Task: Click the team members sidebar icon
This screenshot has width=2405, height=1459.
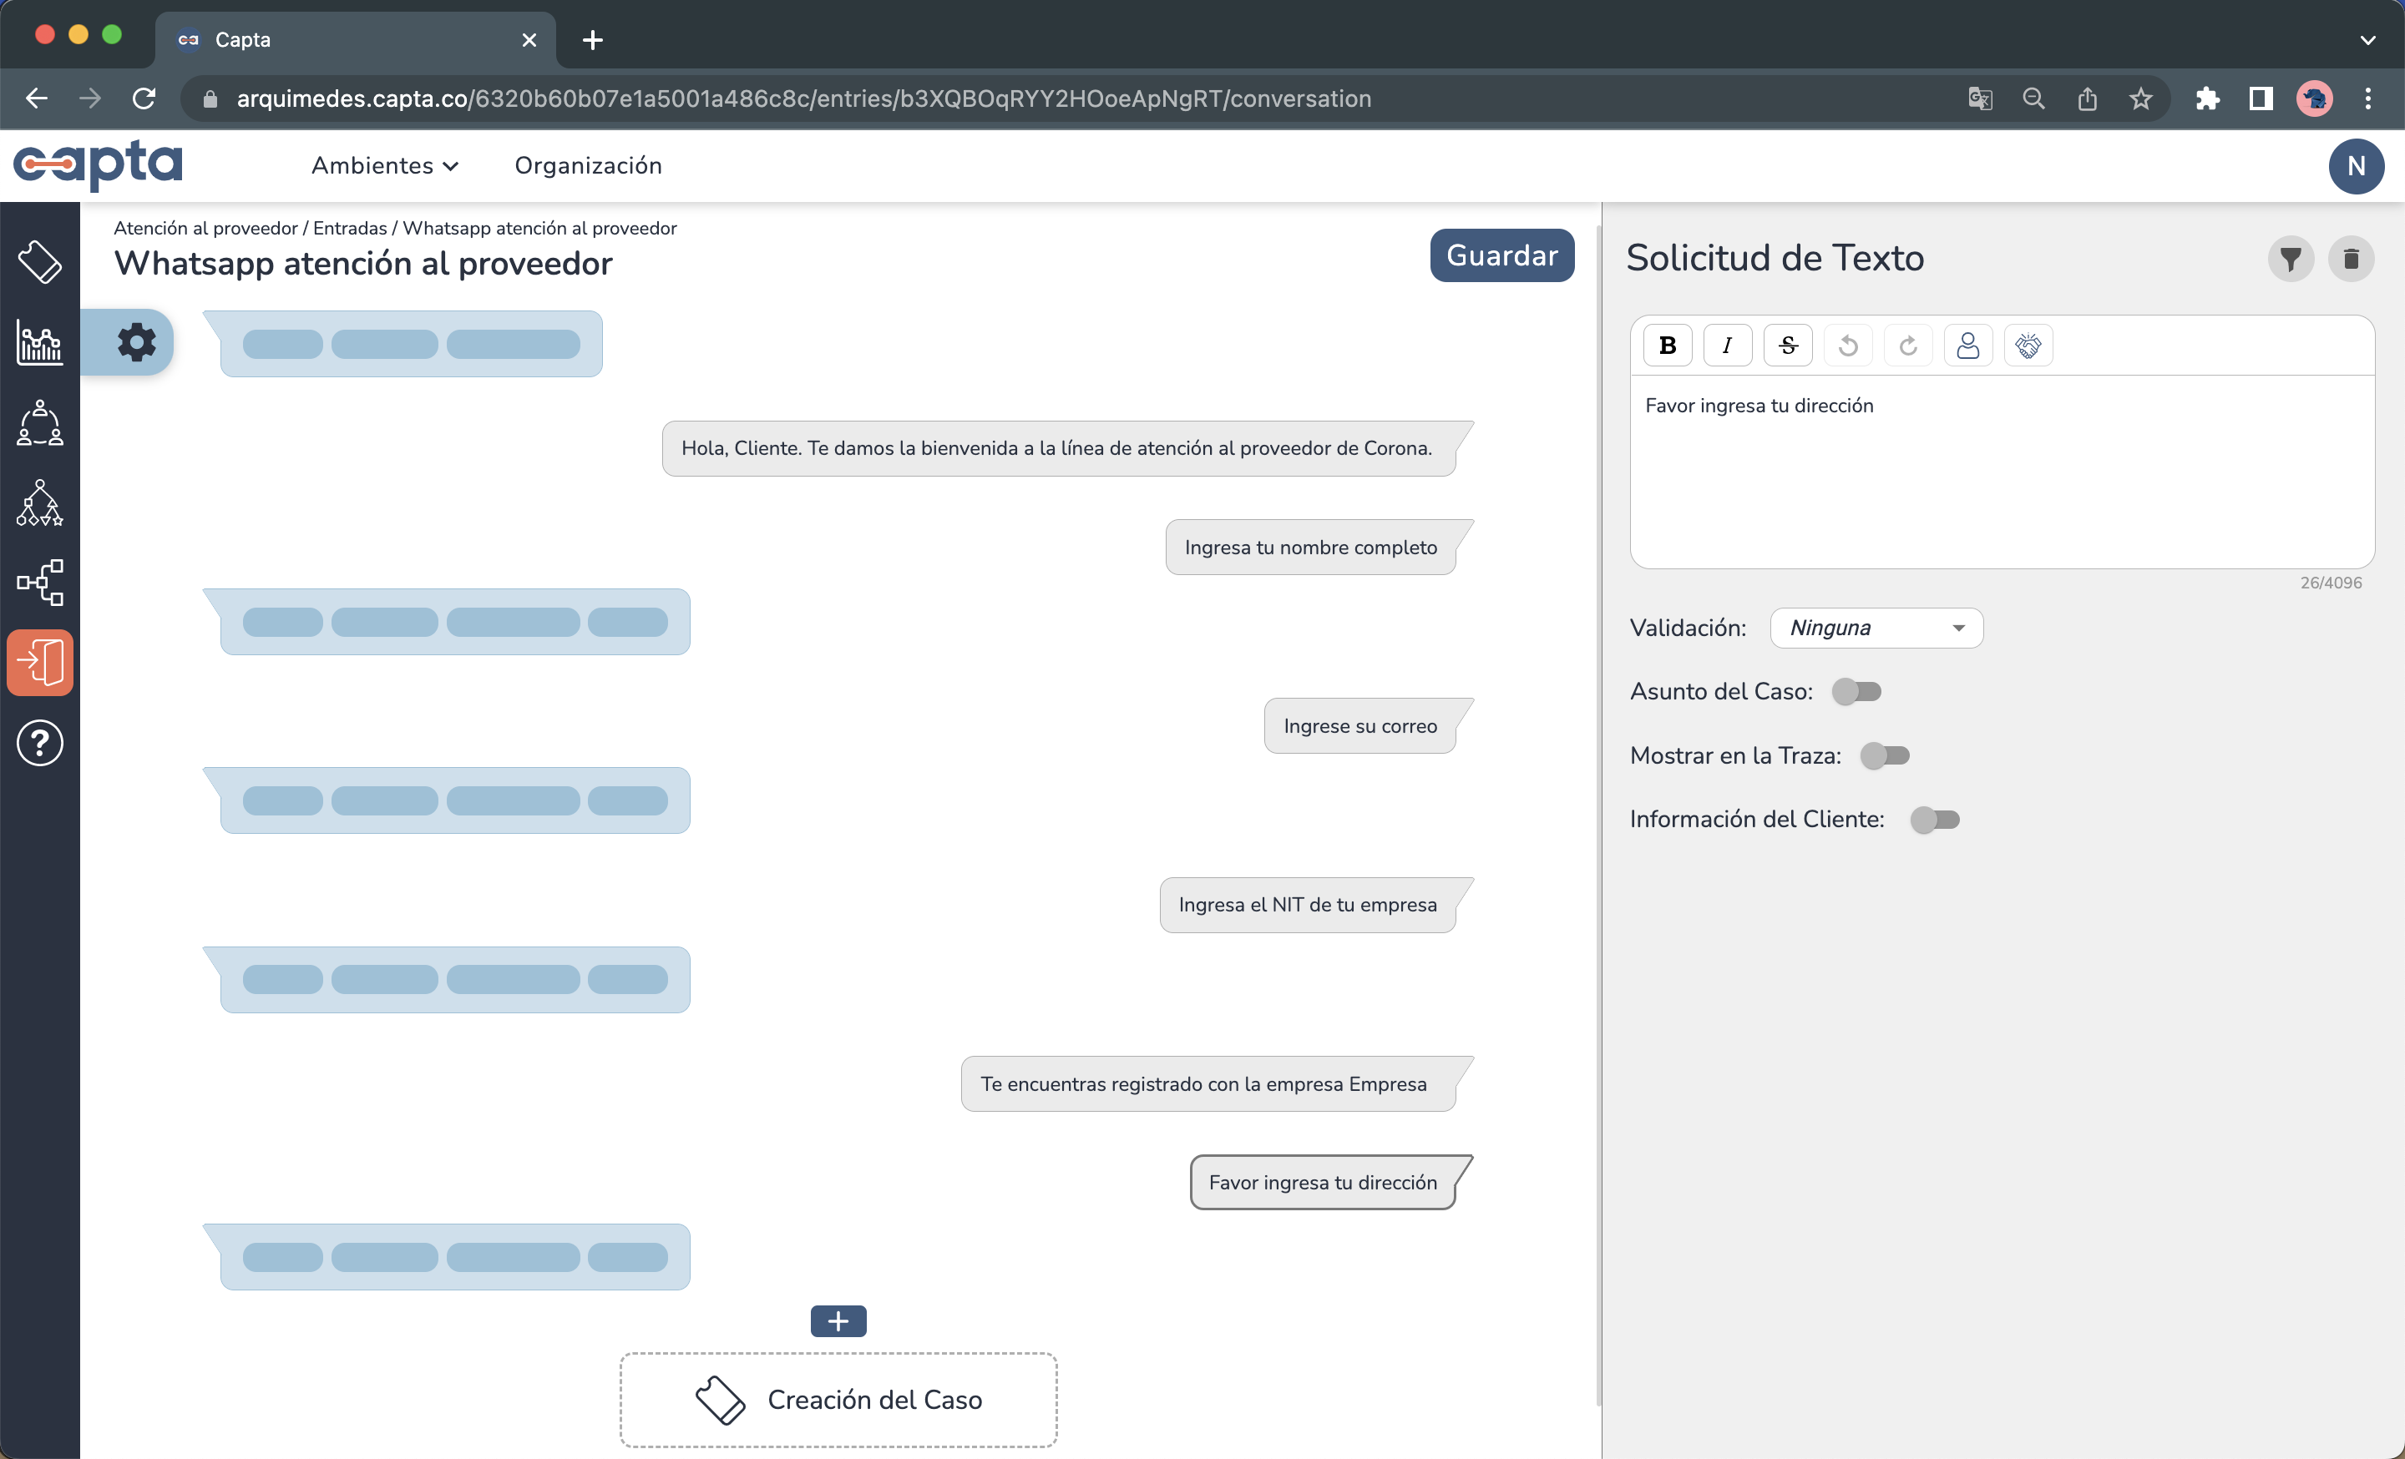Action: [40, 424]
